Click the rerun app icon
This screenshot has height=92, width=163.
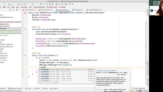(x=32, y=4)
